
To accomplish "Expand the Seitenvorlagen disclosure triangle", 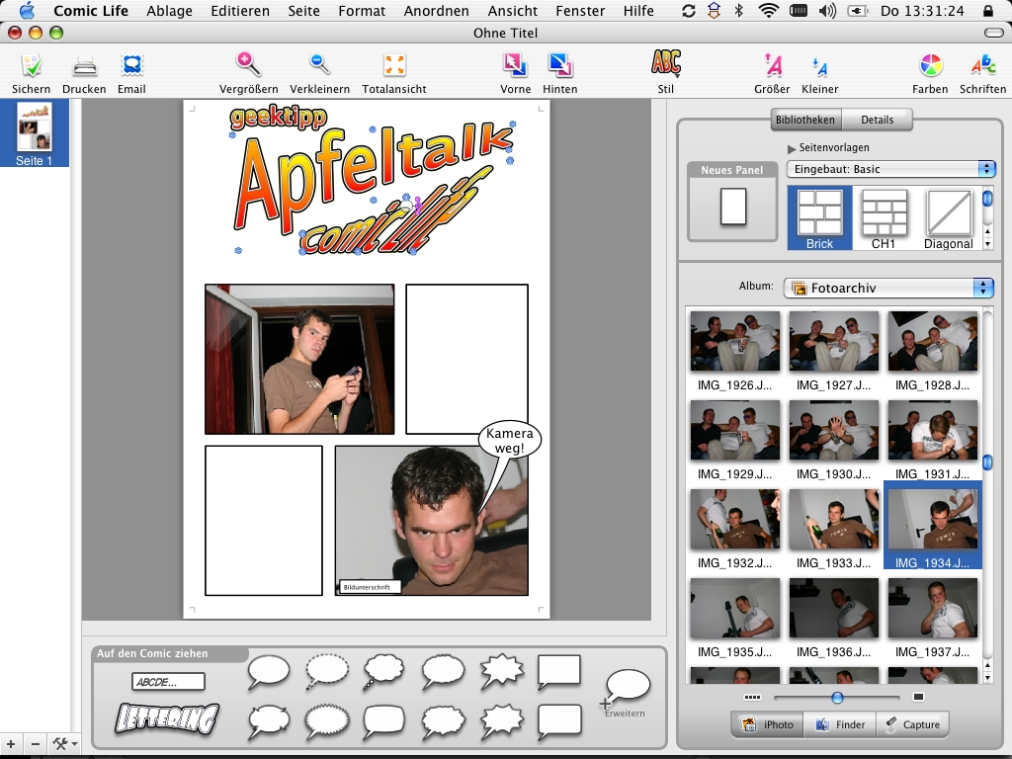I will pos(792,148).
